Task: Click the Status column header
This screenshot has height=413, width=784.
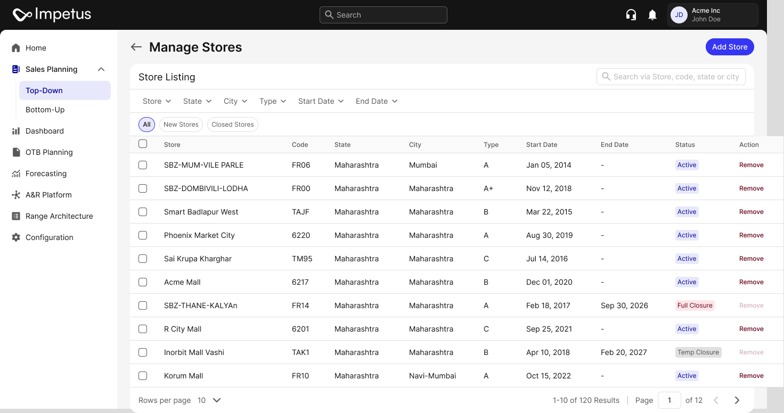Action: (685, 145)
